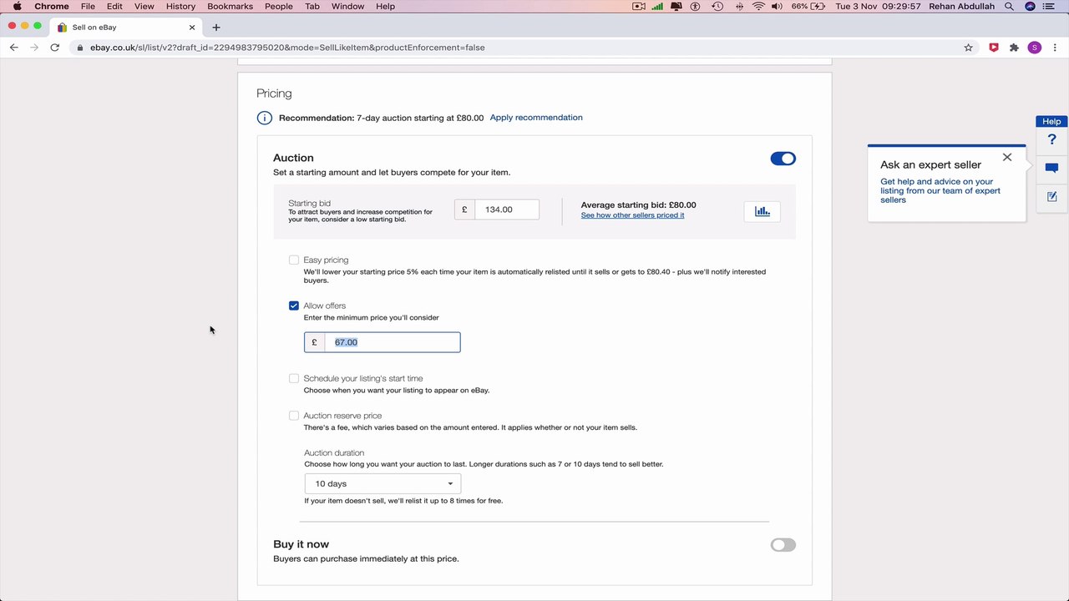Click the Average starting bid £80.00 text
The width and height of the screenshot is (1069, 601).
coord(638,205)
